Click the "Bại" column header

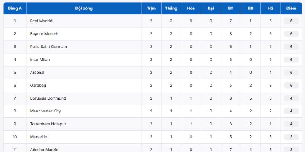tap(211, 8)
